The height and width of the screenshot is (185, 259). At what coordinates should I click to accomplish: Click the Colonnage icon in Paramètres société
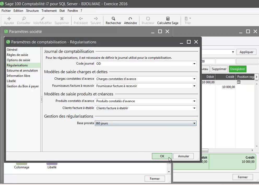[x=22, y=164]
